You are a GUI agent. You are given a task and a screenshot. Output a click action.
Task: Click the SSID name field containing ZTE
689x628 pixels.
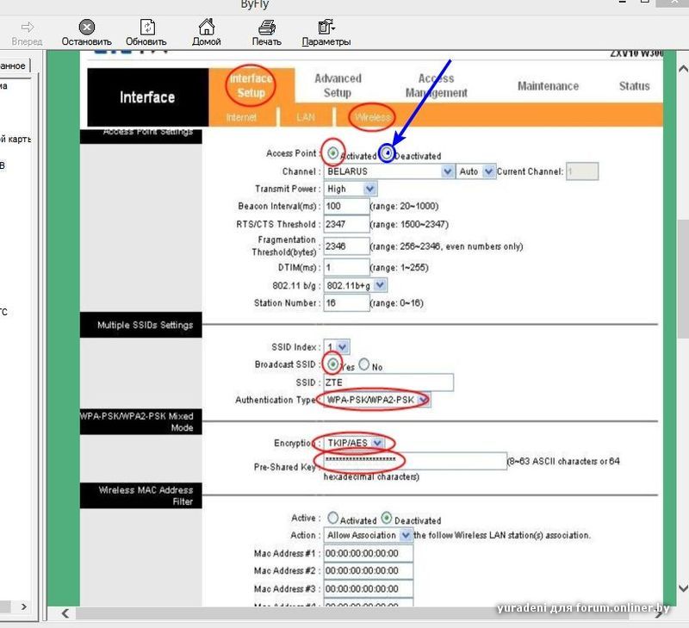click(x=388, y=382)
